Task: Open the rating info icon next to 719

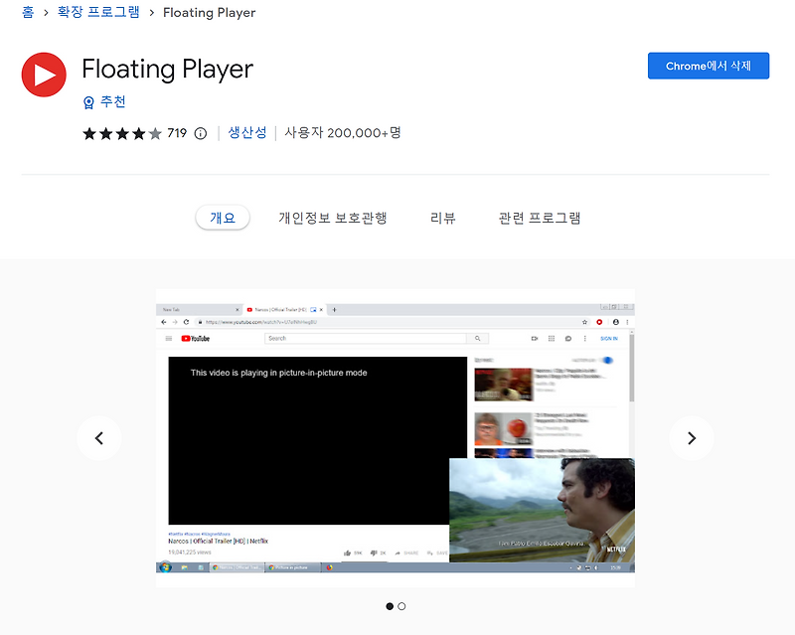Action: 200,132
